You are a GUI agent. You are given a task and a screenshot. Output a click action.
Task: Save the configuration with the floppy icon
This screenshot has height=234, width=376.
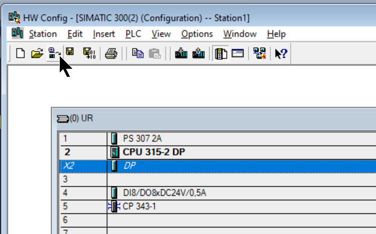tap(70, 52)
